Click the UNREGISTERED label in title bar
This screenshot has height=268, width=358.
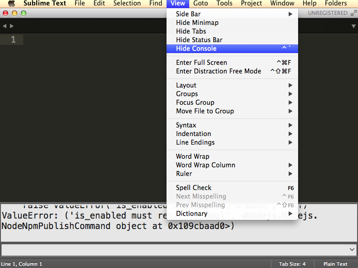pos(328,13)
